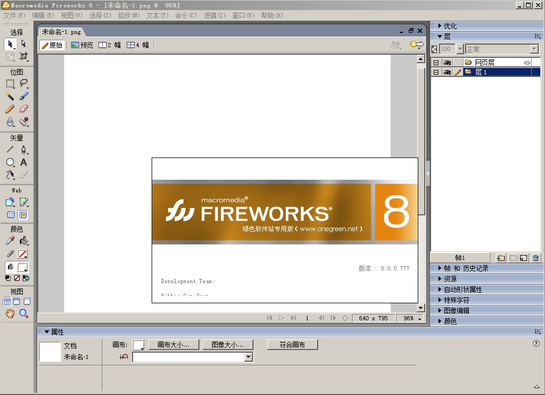Choose the Blur tool
Image resolution: width=545 pixels, height=395 pixels.
tap(10, 122)
